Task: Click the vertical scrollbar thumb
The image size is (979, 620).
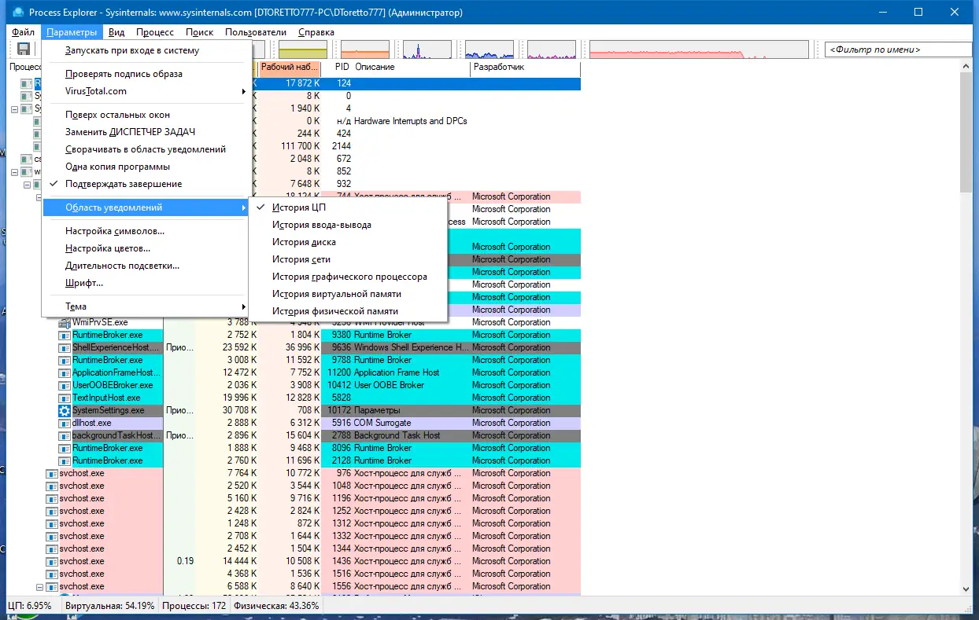Action: [966, 131]
